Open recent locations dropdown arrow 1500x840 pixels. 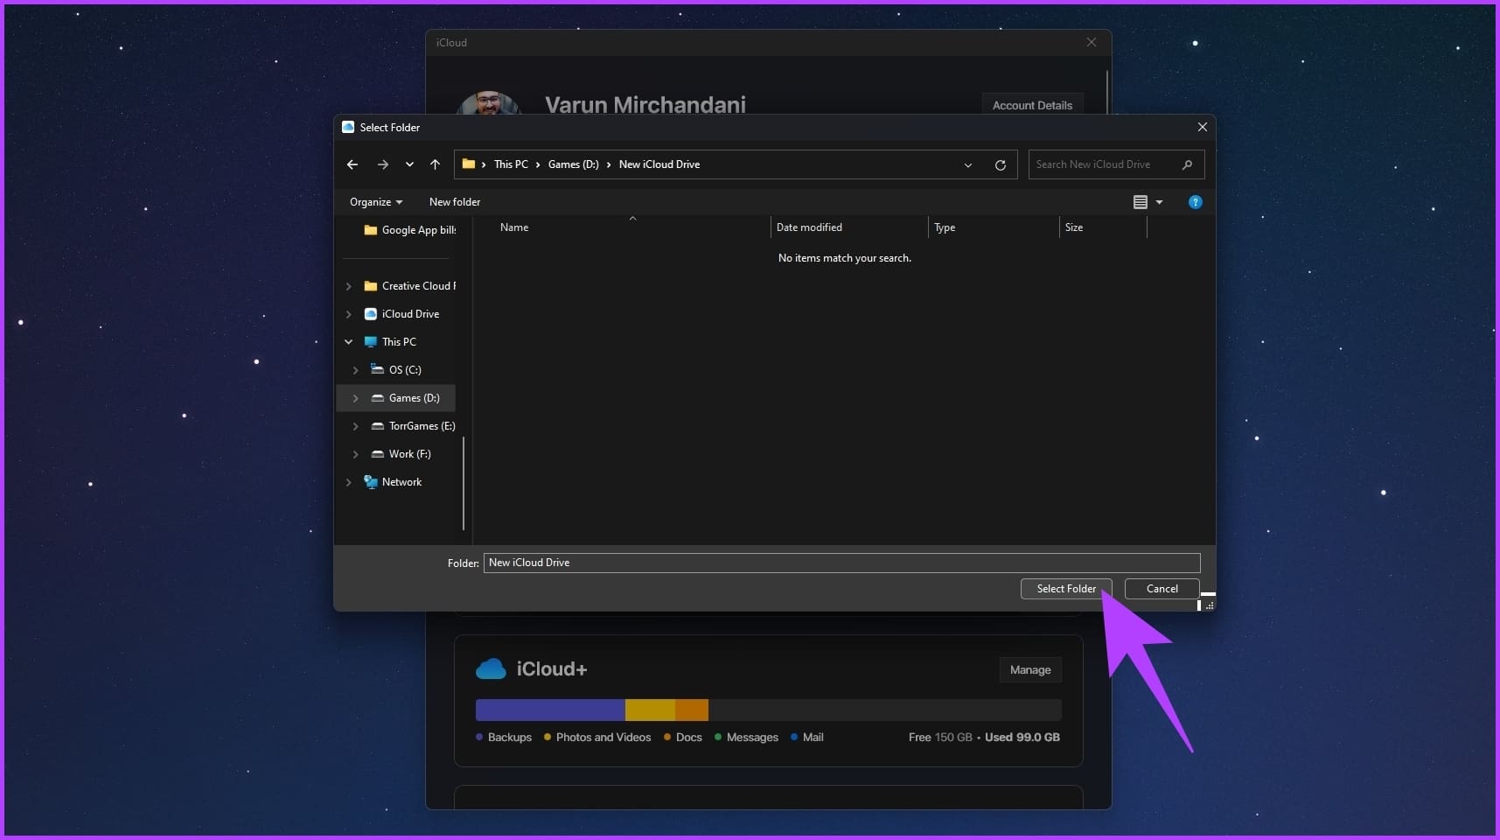pyautogui.click(x=409, y=164)
